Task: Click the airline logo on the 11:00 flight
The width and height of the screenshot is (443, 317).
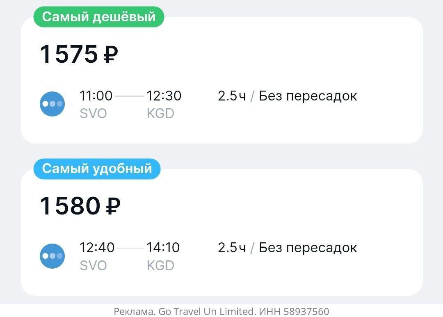Action: point(52,104)
